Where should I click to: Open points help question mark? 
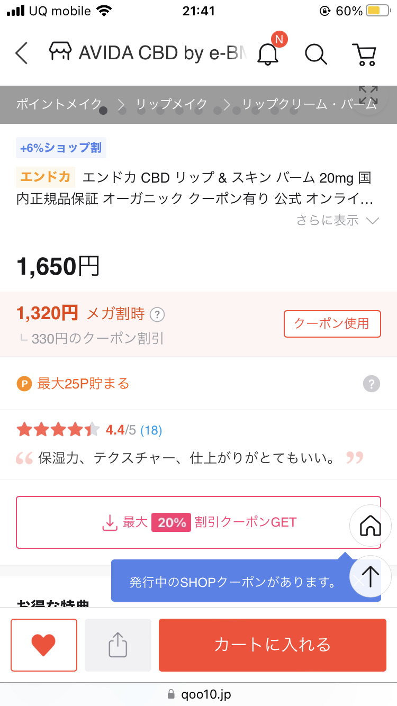click(372, 384)
